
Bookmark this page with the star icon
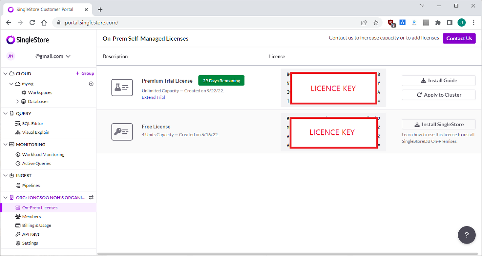click(376, 23)
